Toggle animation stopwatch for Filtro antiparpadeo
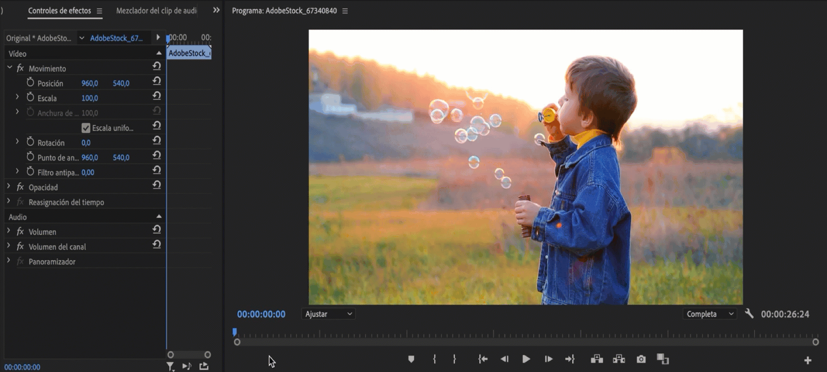Viewport: 827px width, 372px height. click(x=30, y=172)
